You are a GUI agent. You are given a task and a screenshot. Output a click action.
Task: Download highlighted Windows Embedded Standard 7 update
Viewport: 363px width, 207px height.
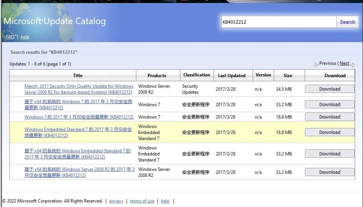[329, 132]
